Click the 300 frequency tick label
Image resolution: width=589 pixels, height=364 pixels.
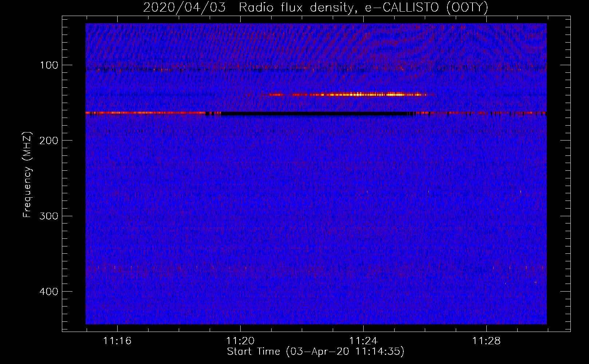[x=48, y=216]
